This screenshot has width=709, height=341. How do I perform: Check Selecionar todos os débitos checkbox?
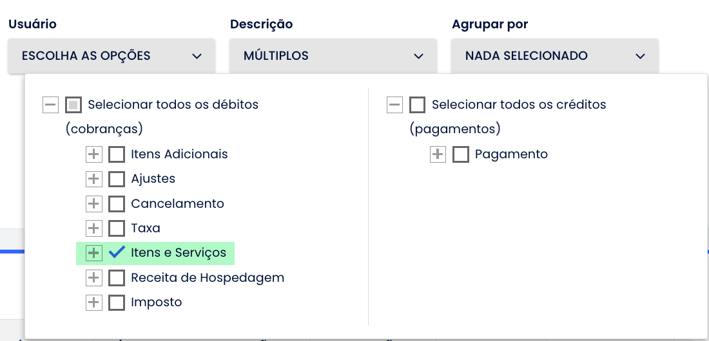pos(73,104)
